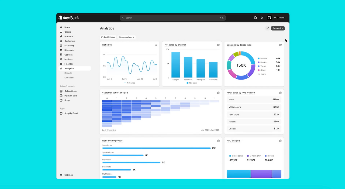Click the 150K donut chart center
345x189 pixels.
tap(241, 65)
